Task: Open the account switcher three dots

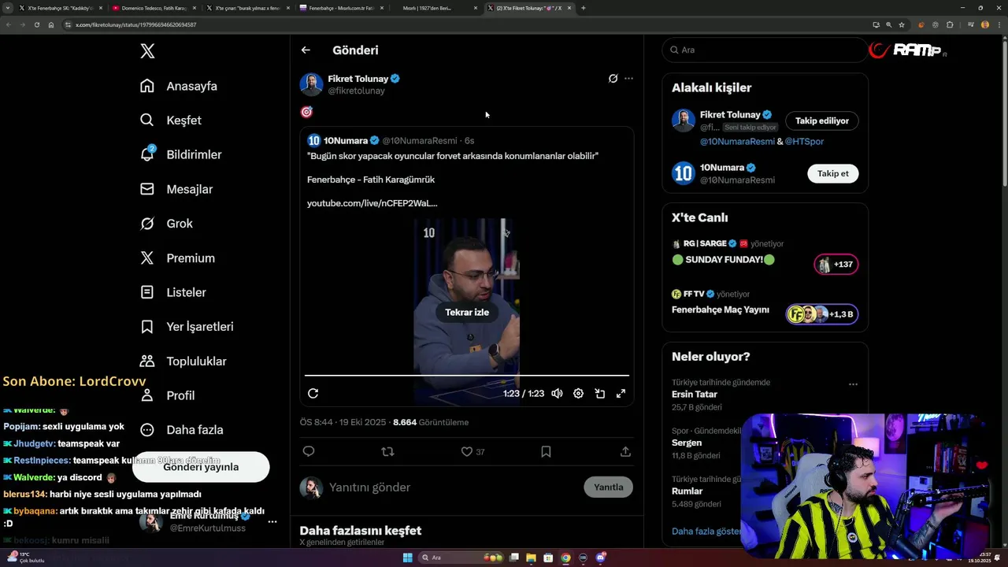Action: pos(272,522)
